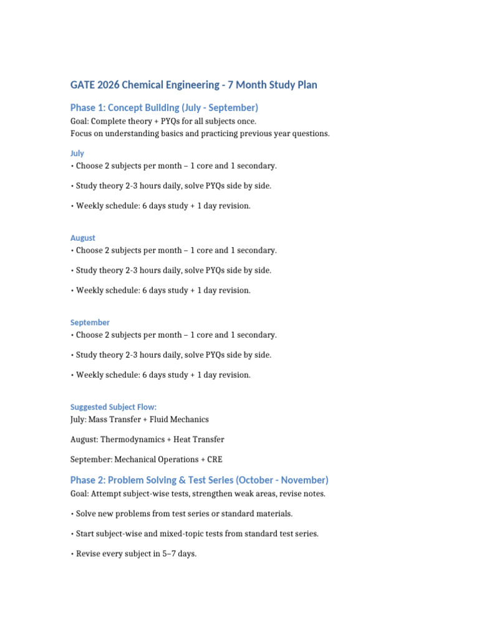479x639 pixels.
Task: Click 'August: Thermodynamics + Heat Transfer' line
Action: (147, 439)
